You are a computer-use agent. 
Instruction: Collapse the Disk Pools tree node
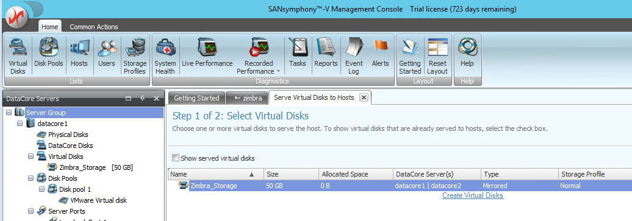31,178
